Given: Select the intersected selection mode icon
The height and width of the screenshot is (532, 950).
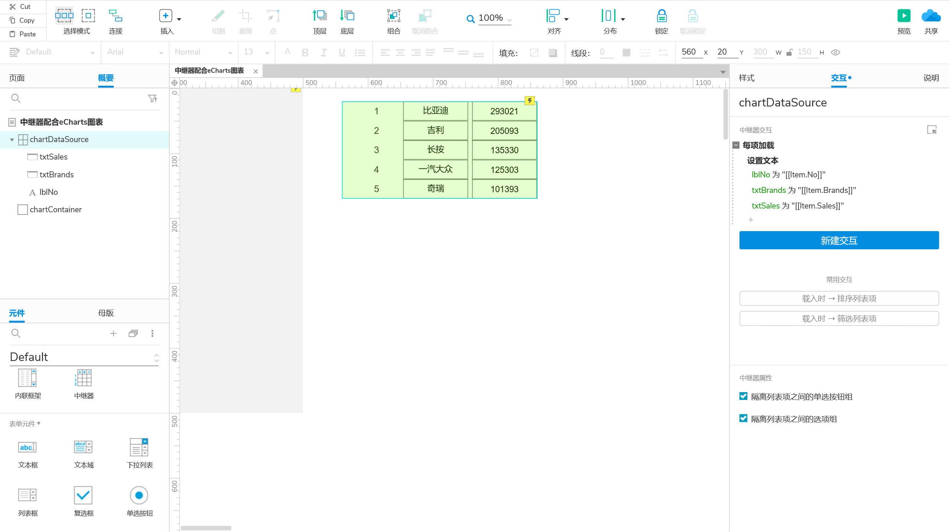Looking at the screenshot, I should click(64, 16).
